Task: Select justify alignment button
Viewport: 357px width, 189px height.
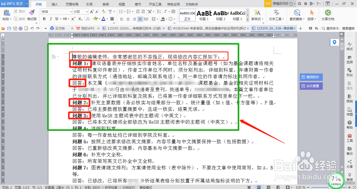Action: pyautogui.click(x=140, y=19)
